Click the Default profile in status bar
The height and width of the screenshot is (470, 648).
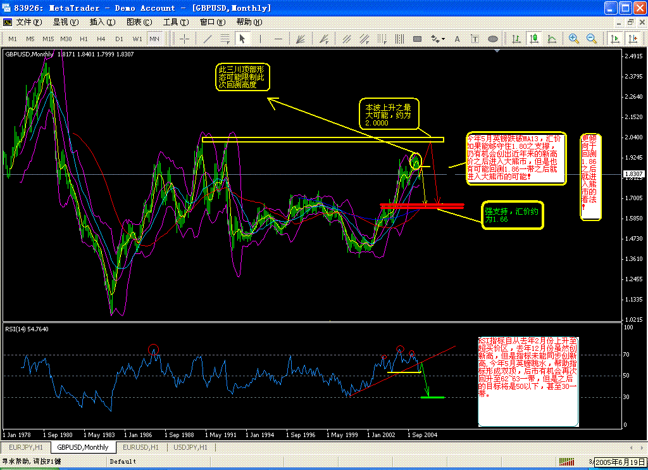pyautogui.click(x=123, y=461)
